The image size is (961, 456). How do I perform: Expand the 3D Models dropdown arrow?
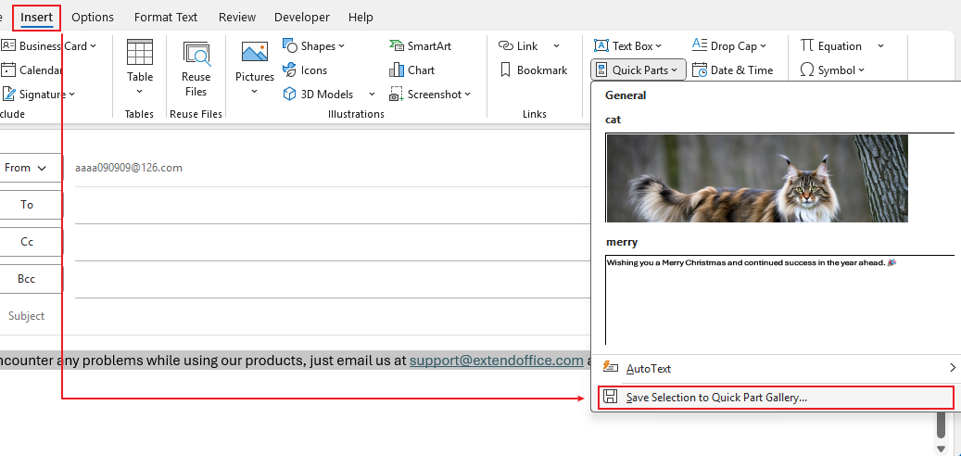pyautogui.click(x=372, y=94)
